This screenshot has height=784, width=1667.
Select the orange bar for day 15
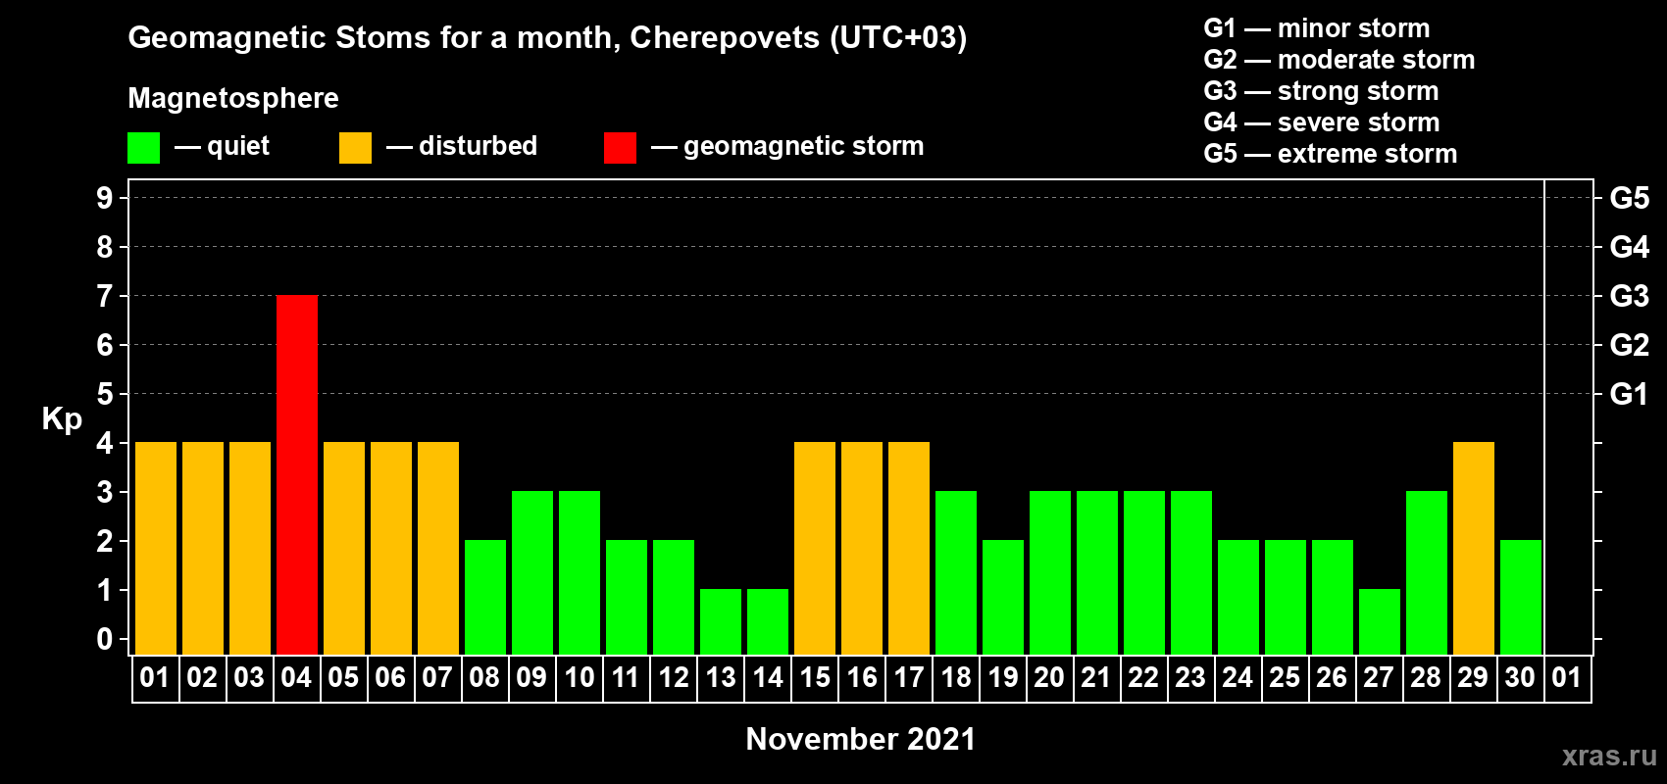815,549
